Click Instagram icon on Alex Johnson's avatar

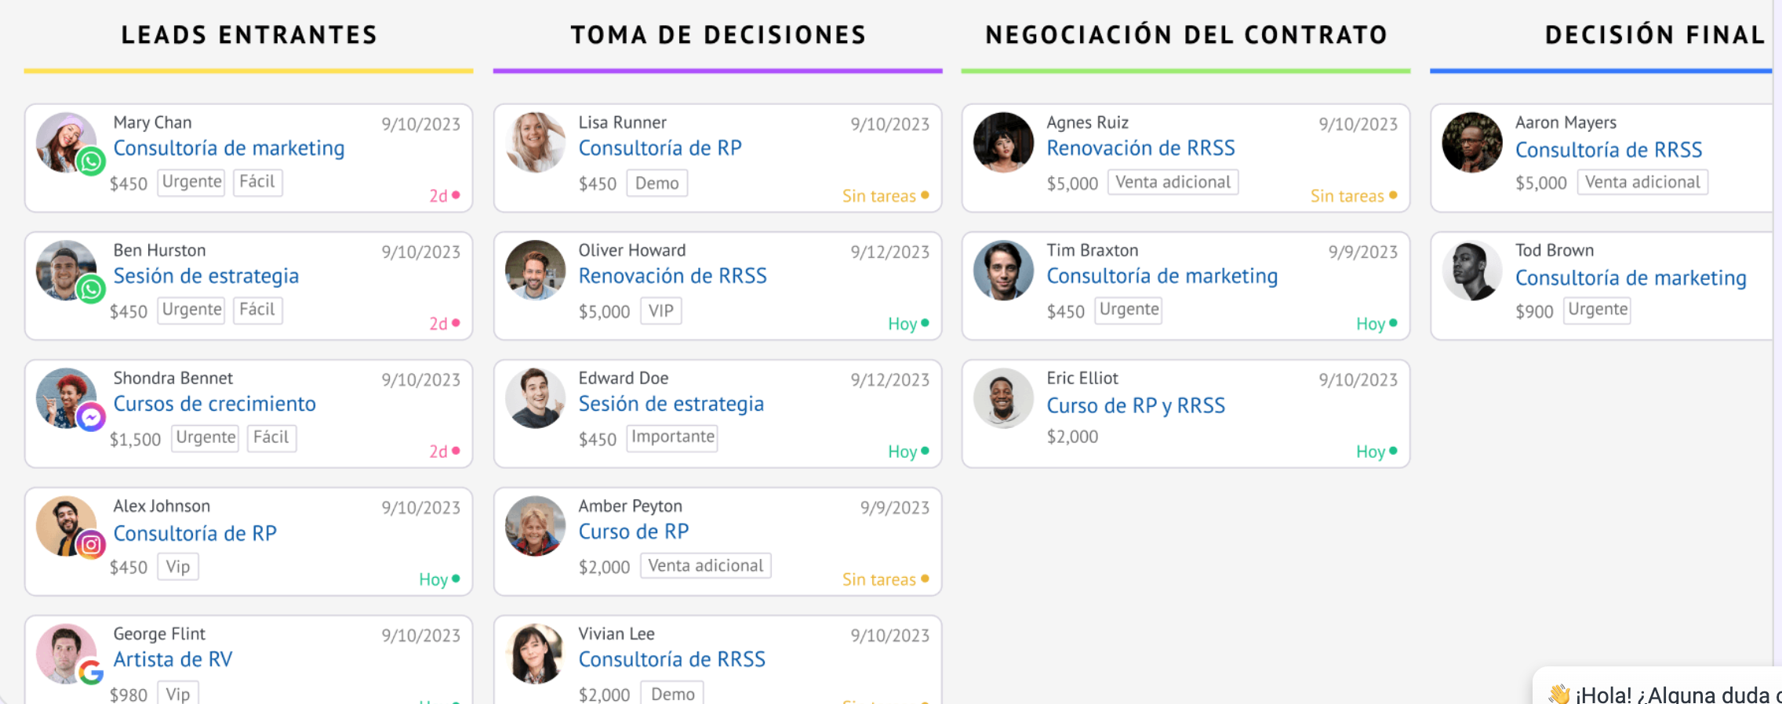click(x=91, y=544)
